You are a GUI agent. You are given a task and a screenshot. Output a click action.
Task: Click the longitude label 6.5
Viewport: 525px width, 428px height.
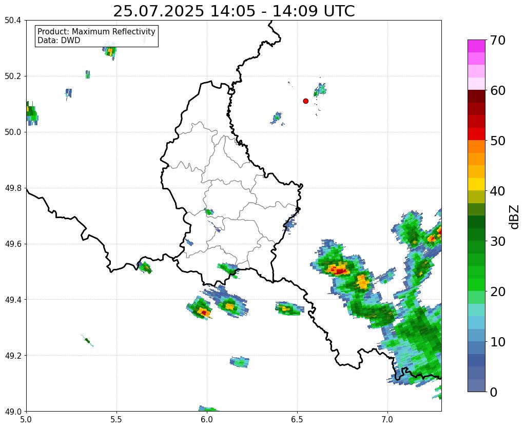[297, 419]
